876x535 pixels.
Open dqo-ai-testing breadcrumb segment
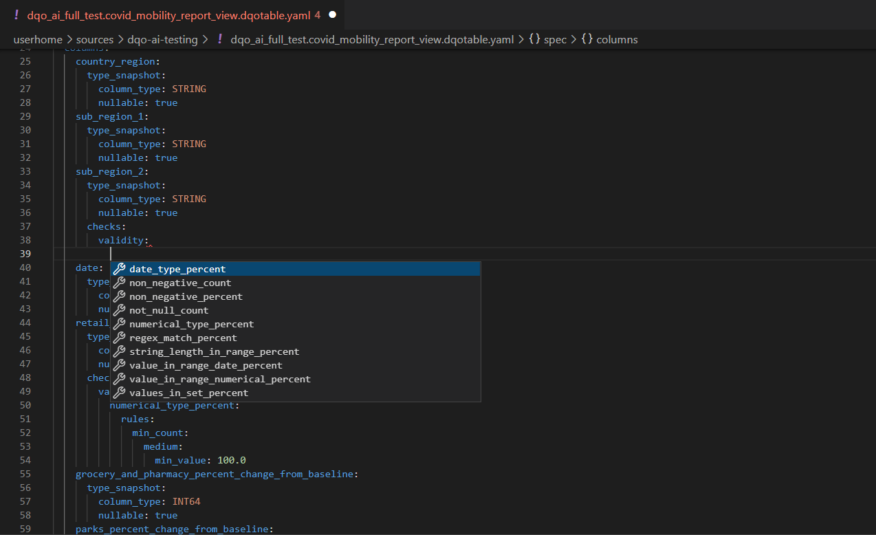(x=163, y=40)
